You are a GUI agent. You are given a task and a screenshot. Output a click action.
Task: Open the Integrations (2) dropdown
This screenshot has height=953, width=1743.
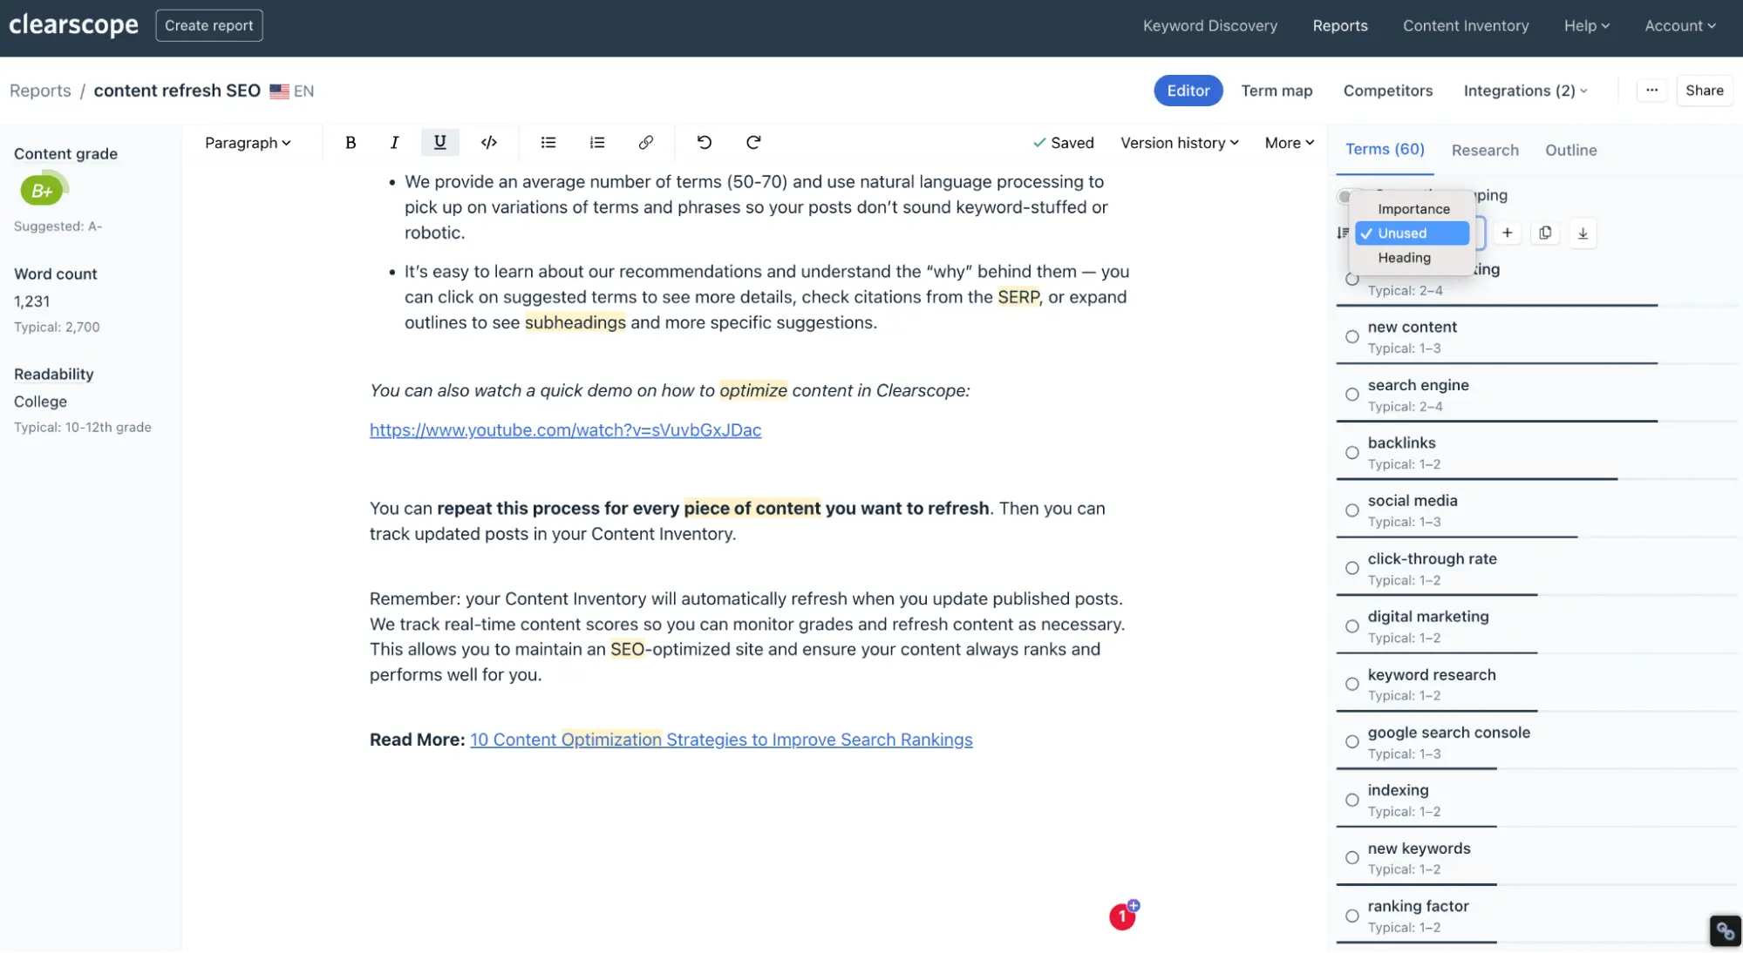click(x=1525, y=91)
